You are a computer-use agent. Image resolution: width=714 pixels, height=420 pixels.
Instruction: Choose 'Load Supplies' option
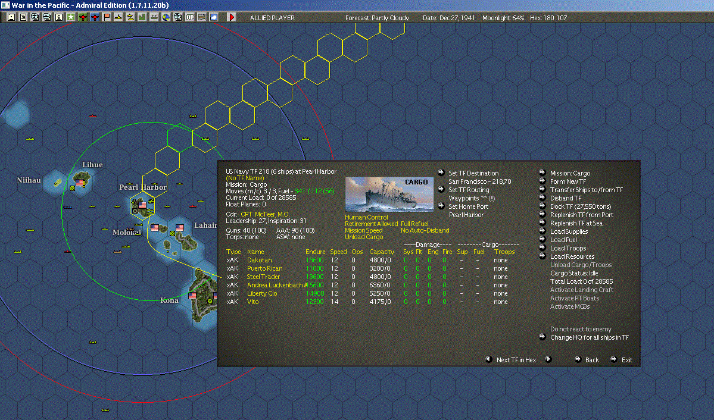tap(569, 231)
